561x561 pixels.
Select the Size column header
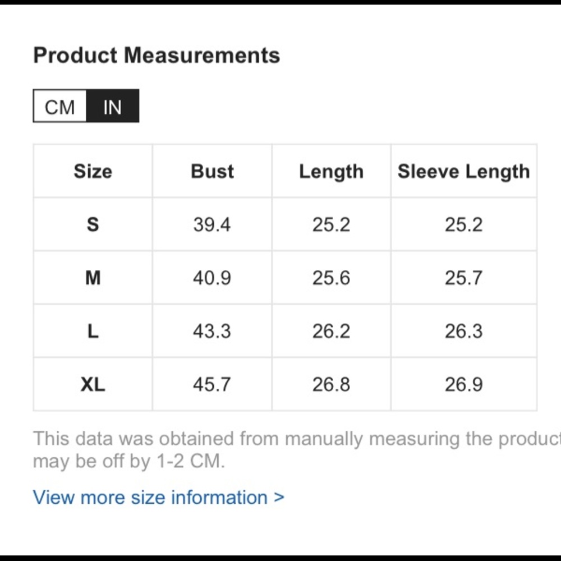[93, 171]
